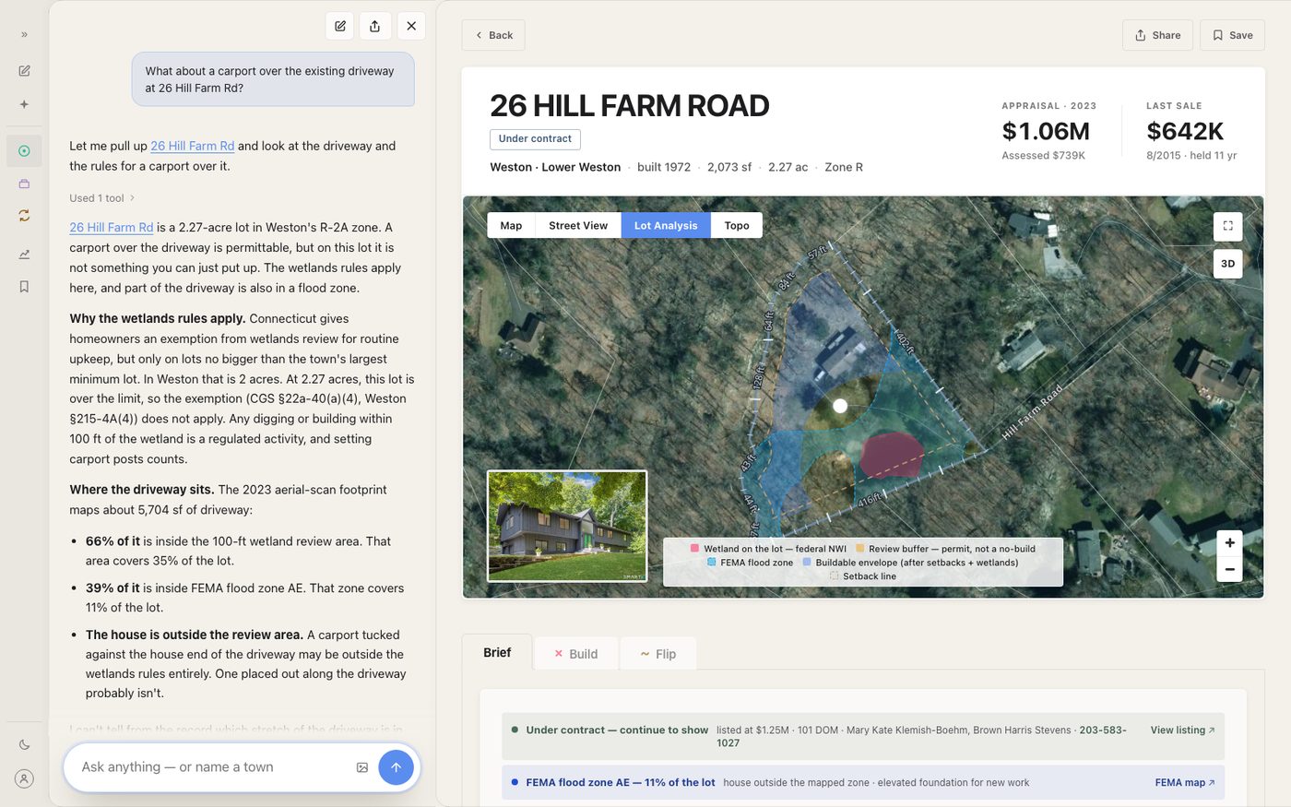
Task: Open the trend chart sidebar icon
Action: tap(24, 254)
